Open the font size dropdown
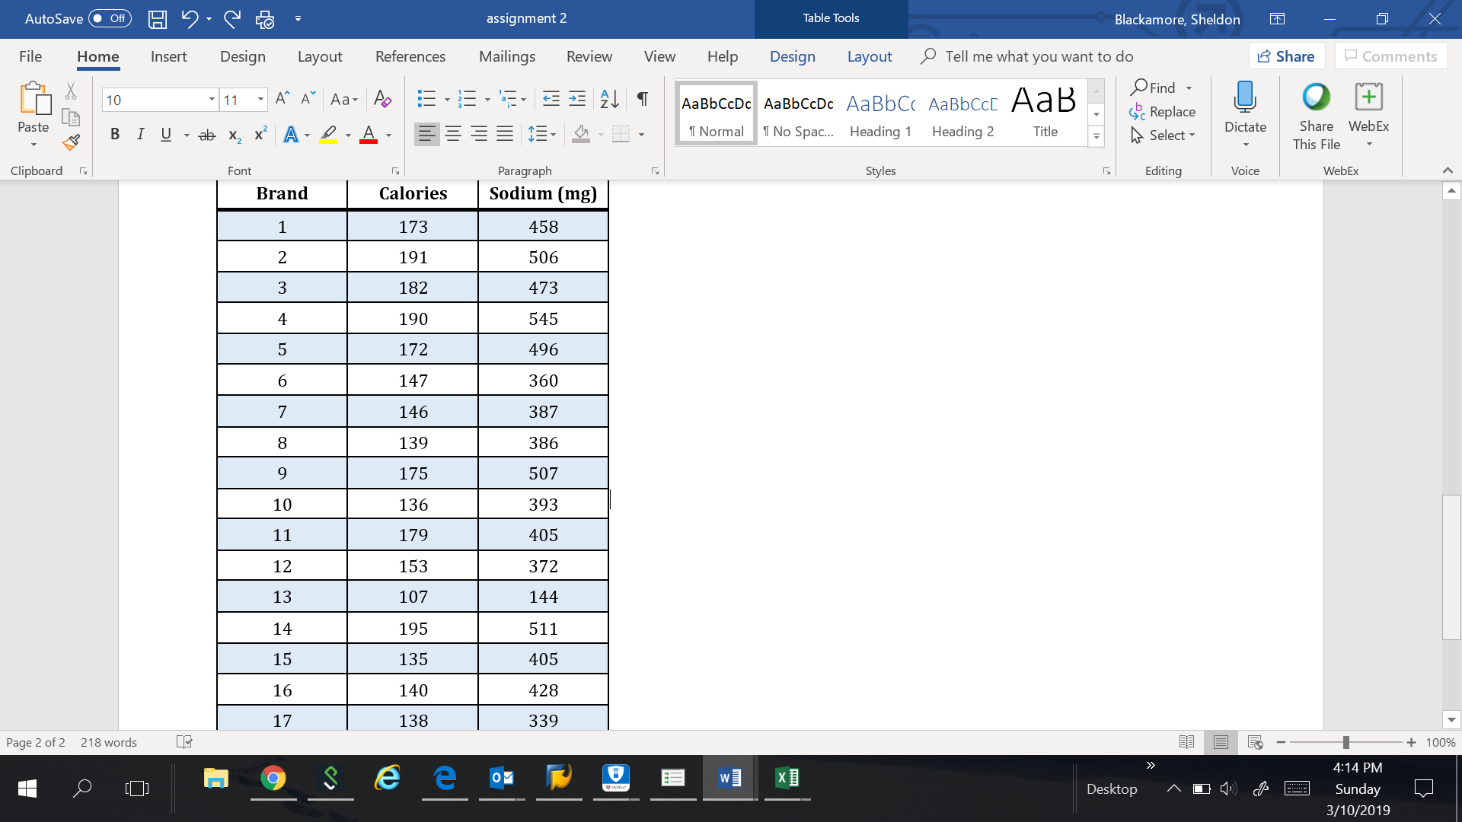1462x822 pixels. pyautogui.click(x=260, y=100)
